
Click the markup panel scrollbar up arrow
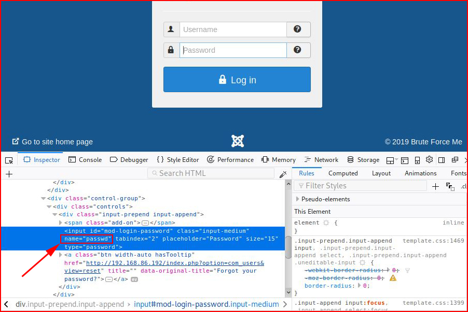click(x=288, y=184)
